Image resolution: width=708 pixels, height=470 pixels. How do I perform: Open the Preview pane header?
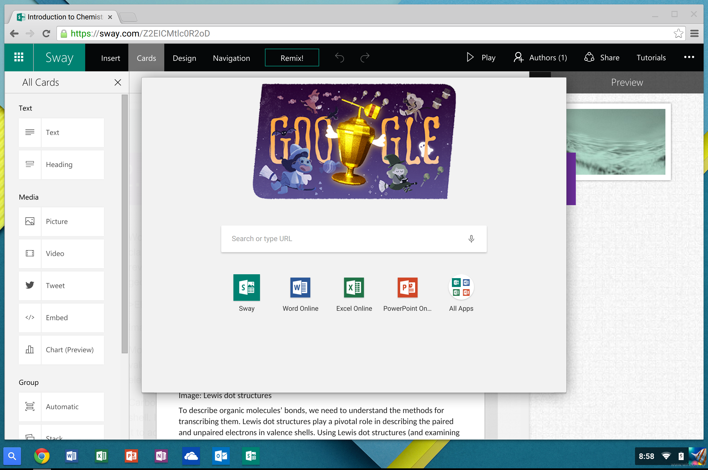click(627, 82)
